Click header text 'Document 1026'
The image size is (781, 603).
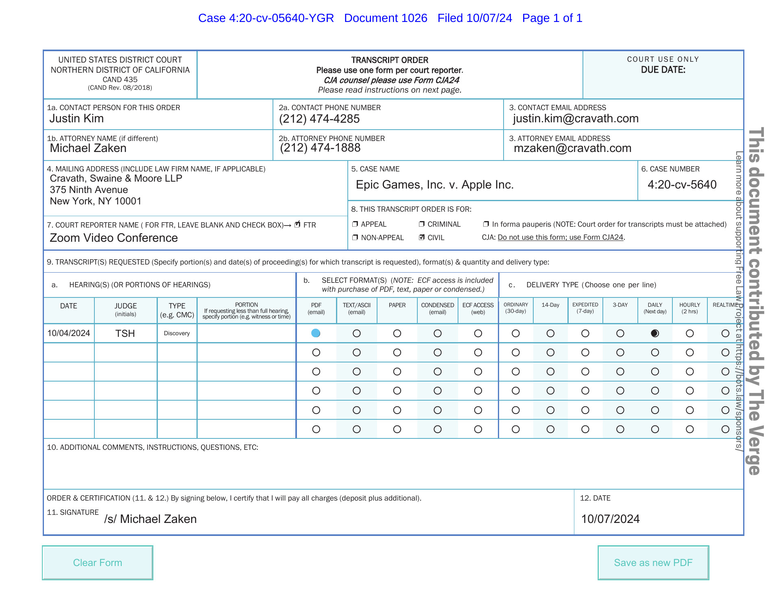(x=386, y=18)
